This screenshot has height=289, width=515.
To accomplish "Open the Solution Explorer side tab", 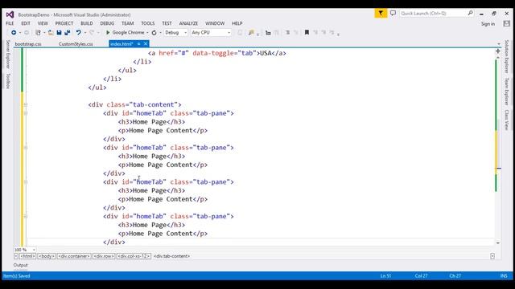I will point(506,57).
